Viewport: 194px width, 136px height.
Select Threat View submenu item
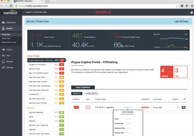(6, 34)
